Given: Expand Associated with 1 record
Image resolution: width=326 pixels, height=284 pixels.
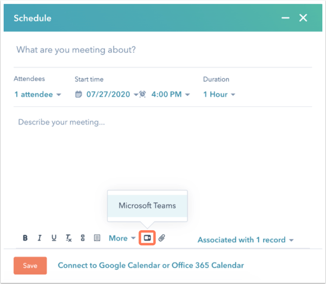Looking at the screenshot, I should [x=246, y=240].
